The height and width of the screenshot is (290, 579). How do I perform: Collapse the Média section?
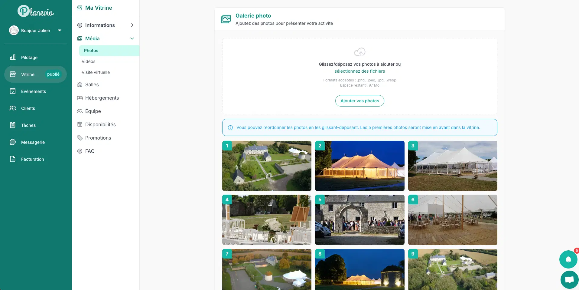click(132, 38)
